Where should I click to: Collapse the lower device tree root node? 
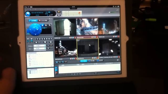28,70
